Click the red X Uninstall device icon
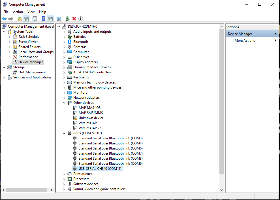This screenshot has height=200, width=280. [74, 19]
